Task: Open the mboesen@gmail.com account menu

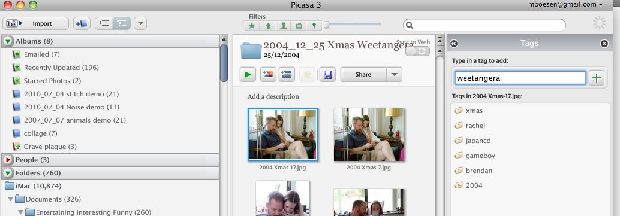Action: point(565,4)
